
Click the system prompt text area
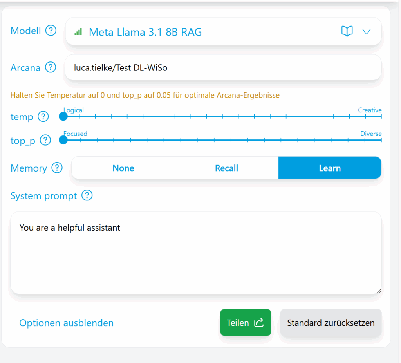pyautogui.click(x=196, y=253)
